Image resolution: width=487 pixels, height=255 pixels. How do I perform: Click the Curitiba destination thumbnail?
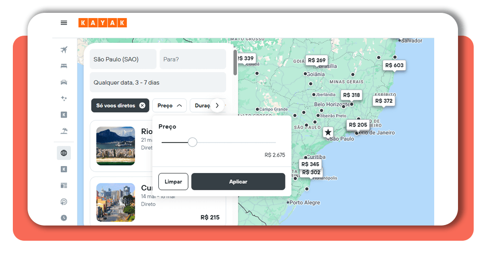116,202
